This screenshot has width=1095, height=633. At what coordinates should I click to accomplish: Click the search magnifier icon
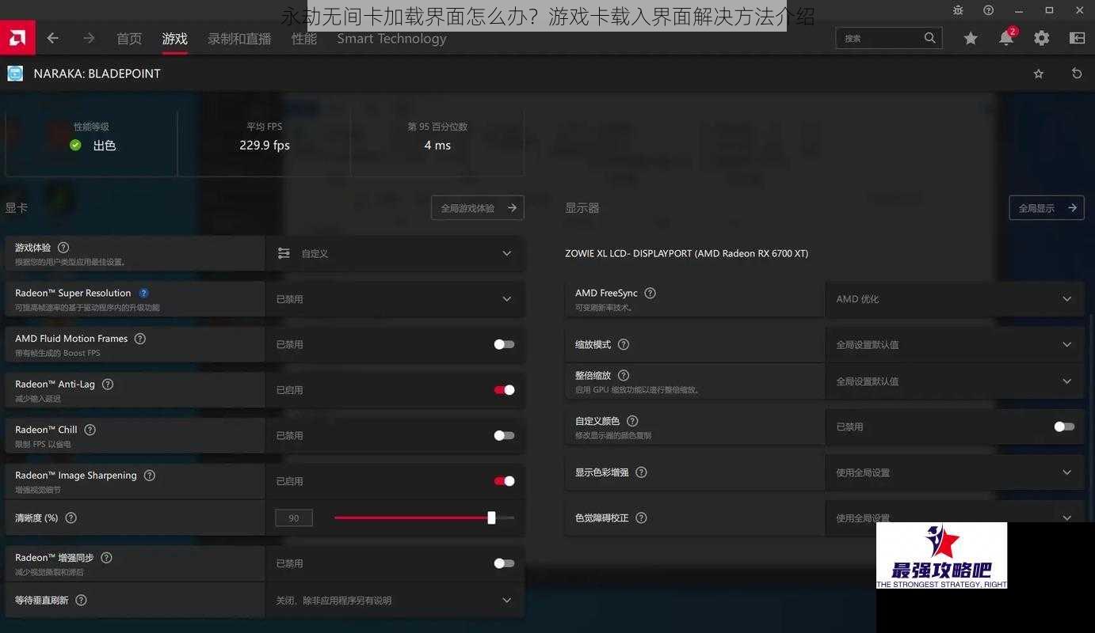pos(929,38)
